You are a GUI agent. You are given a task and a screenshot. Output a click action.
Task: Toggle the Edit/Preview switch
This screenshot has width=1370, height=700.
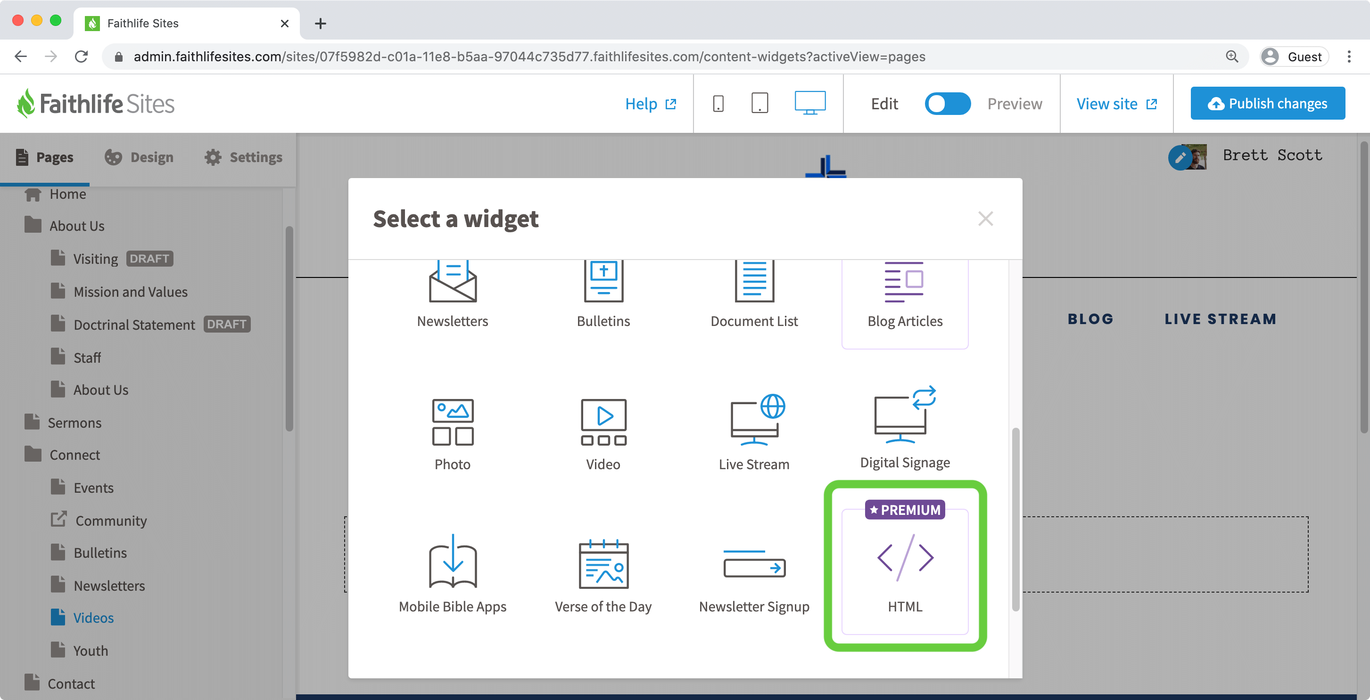point(947,103)
